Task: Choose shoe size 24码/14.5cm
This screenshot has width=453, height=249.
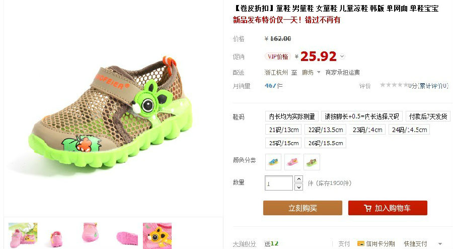Action: 409,130
